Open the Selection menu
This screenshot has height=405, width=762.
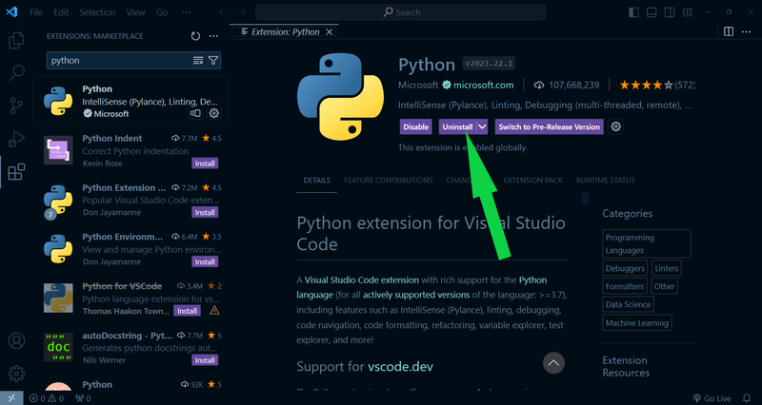[97, 12]
